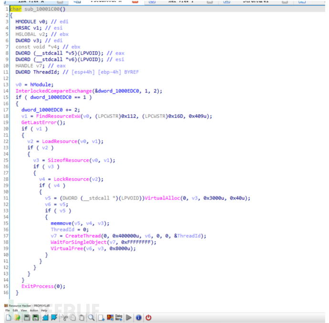Open the Action menu in Resource Hacker
The height and width of the screenshot is (323, 329).
point(34,311)
